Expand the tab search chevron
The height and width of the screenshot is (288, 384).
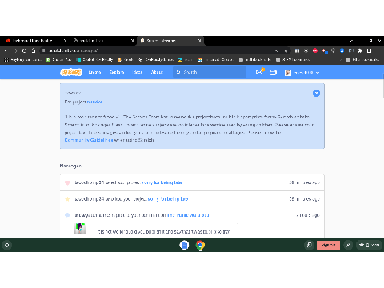(351, 41)
